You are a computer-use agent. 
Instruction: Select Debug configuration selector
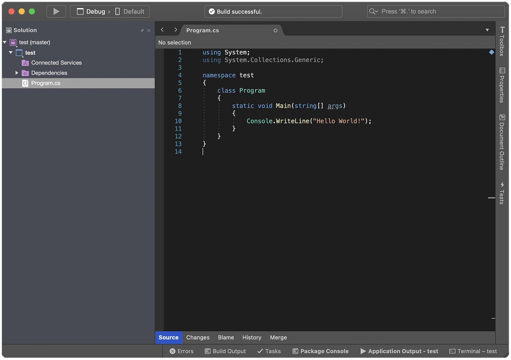coord(93,11)
